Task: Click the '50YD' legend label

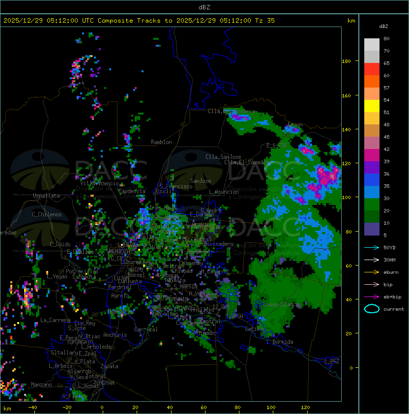Action: click(x=389, y=247)
